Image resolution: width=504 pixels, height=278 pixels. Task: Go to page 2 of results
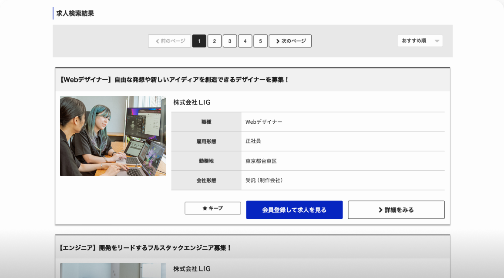click(x=215, y=41)
